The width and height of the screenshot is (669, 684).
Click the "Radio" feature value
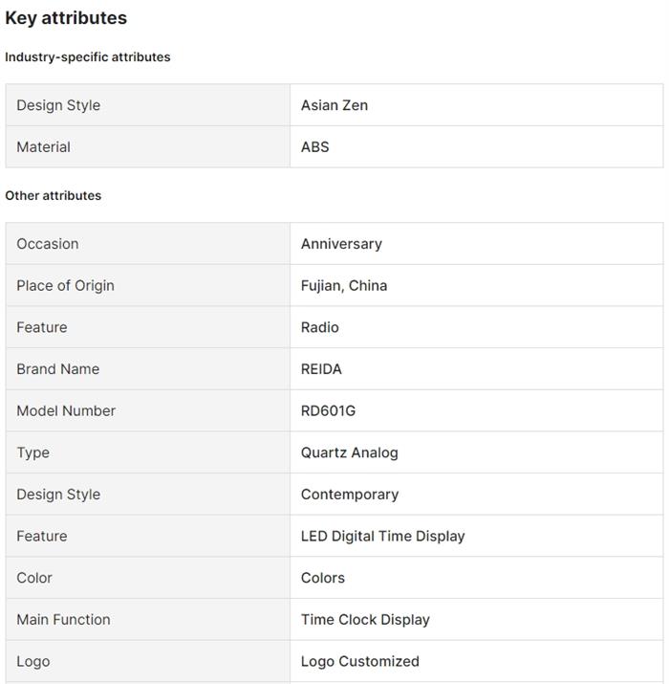[x=320, y=327]
